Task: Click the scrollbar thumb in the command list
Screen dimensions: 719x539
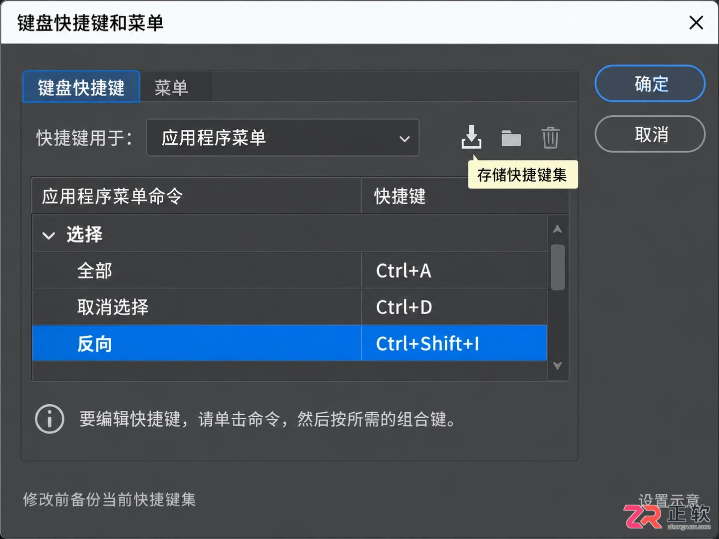Action: coord(558,268)
